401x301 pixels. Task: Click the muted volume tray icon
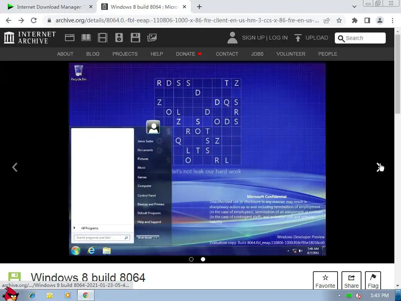(359, 296)
